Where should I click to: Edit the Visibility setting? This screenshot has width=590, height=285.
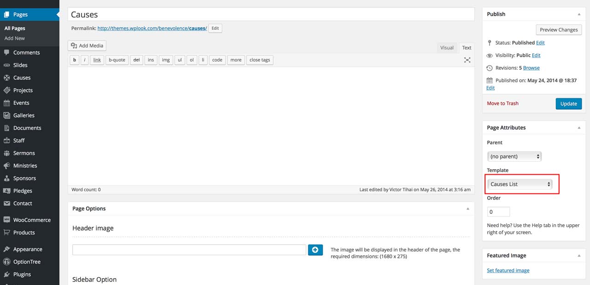(x=536, y=55)
